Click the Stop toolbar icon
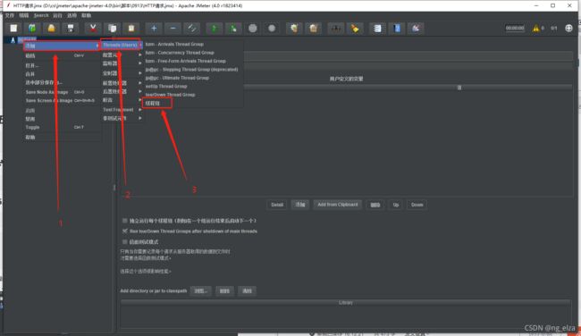The height and width of the screenshot is (336, 581). coord(253,29)
